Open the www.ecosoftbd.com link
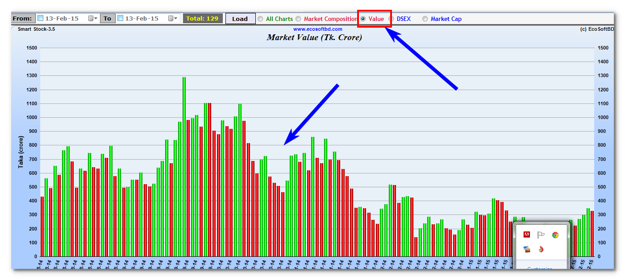This screenshot has width=625, height=280. tap(317, 29)
